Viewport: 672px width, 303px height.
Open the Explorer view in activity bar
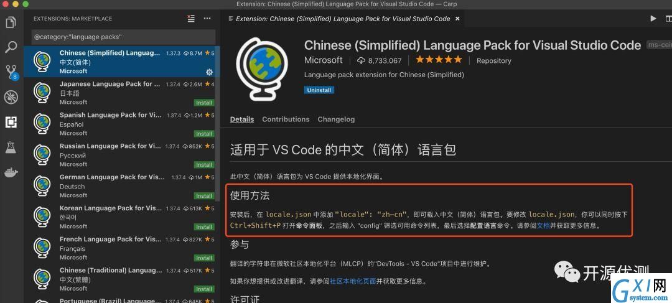pyautogui.click(x=11, y=22)
